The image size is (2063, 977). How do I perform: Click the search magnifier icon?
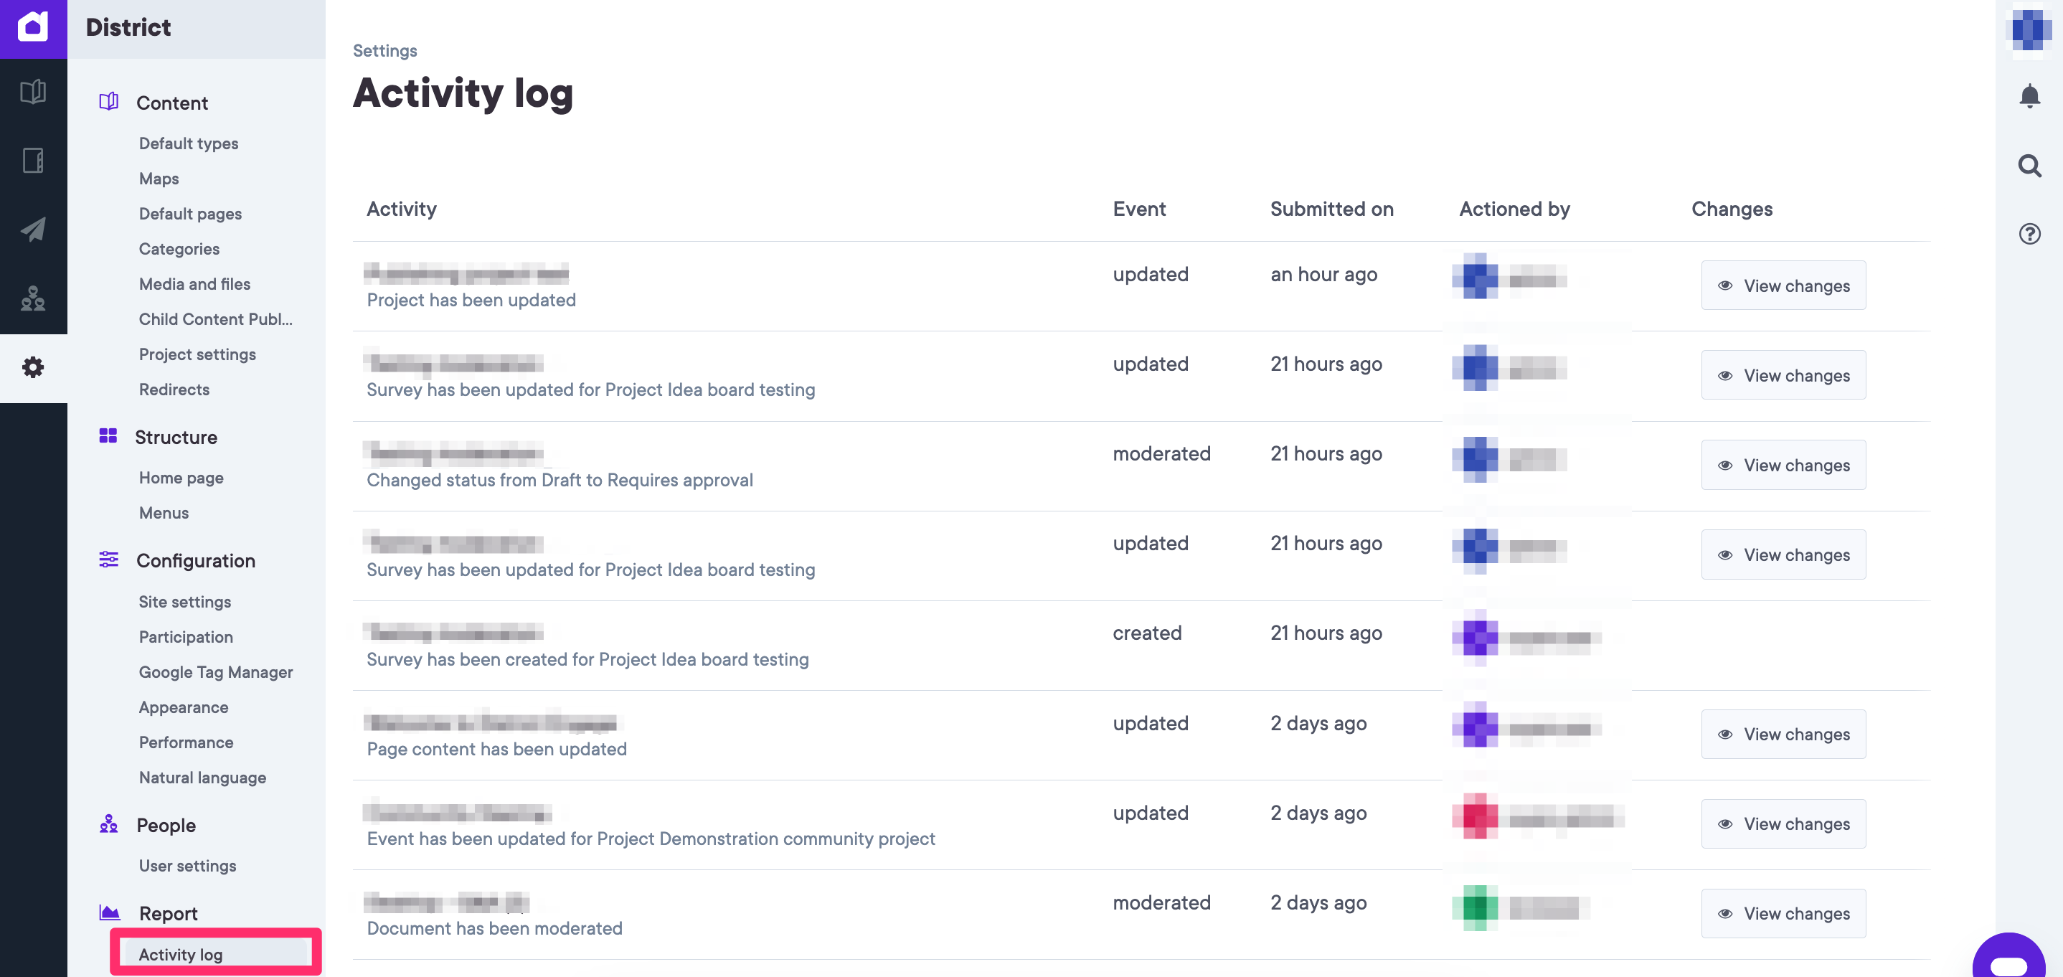[2029, 166]
